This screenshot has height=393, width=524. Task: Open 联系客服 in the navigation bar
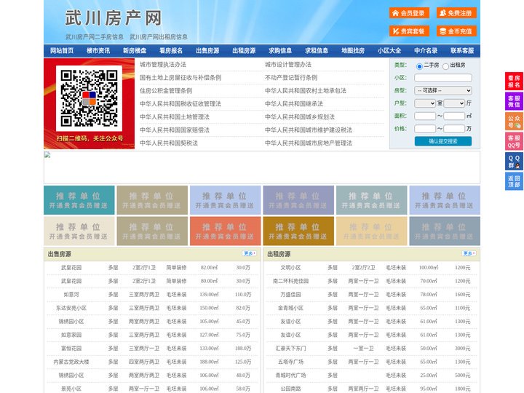pyautogui.click(x=462, y=51)
